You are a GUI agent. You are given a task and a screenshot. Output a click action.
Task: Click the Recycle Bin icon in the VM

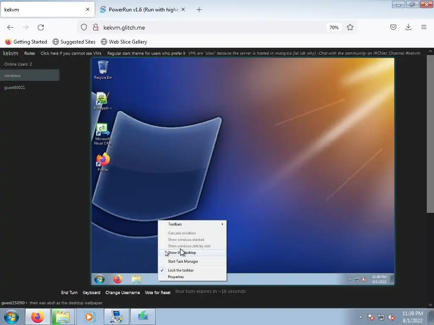tap(103, 70)
